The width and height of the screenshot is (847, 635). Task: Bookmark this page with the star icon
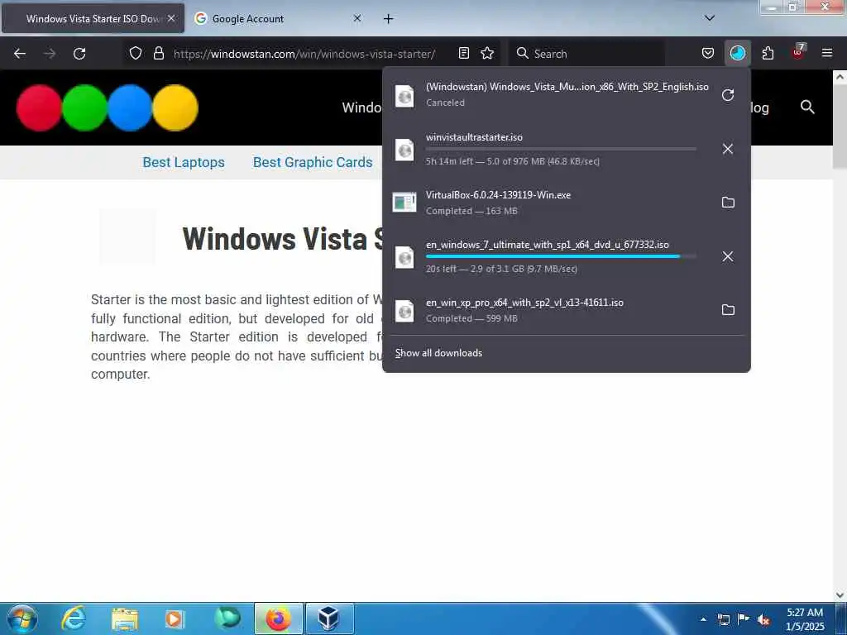(x=487, y=54)
